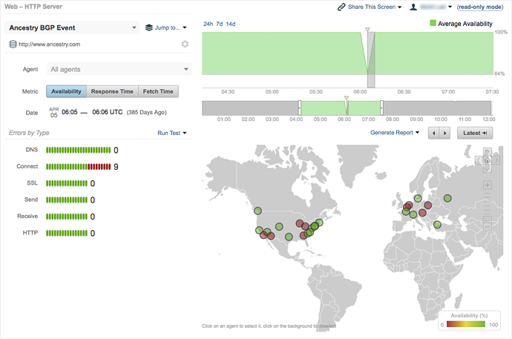512x339 pixels.
Task: Zoom in the map with plus icon
Action: [487, 185]
